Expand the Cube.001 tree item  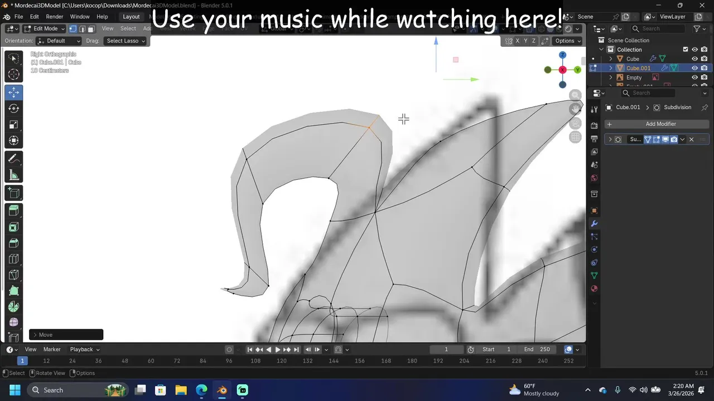click(611, 68)
